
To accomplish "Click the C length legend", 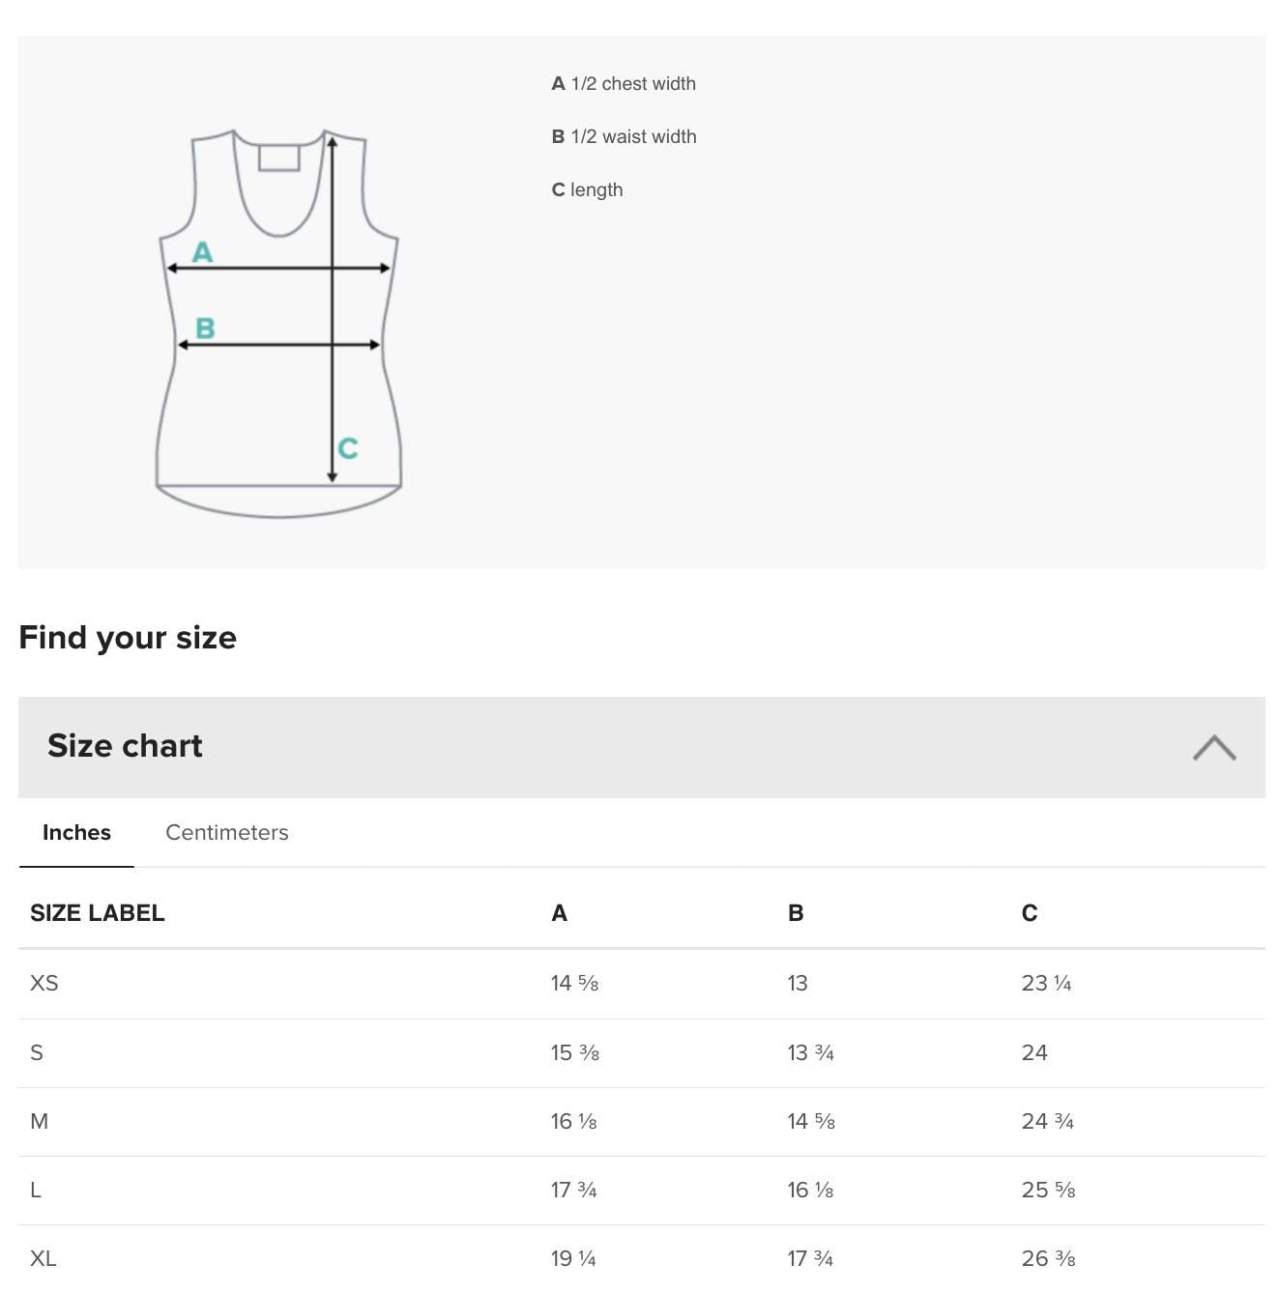I will [x=588, y=189].
